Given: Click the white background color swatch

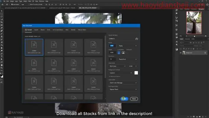Looking at the screenshot, I should coord(136,73).
